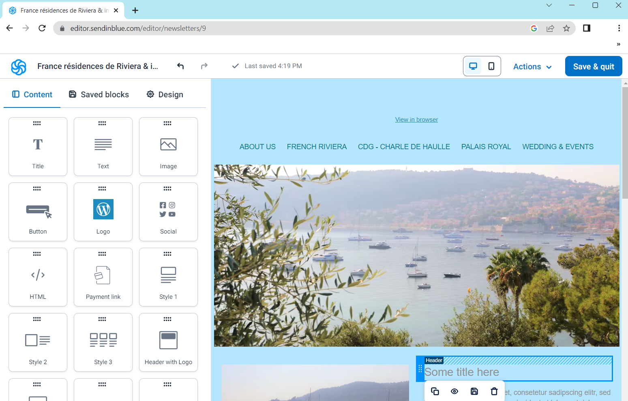
Task: Choose the Social icons block
Action: click(x=168, y=212)
